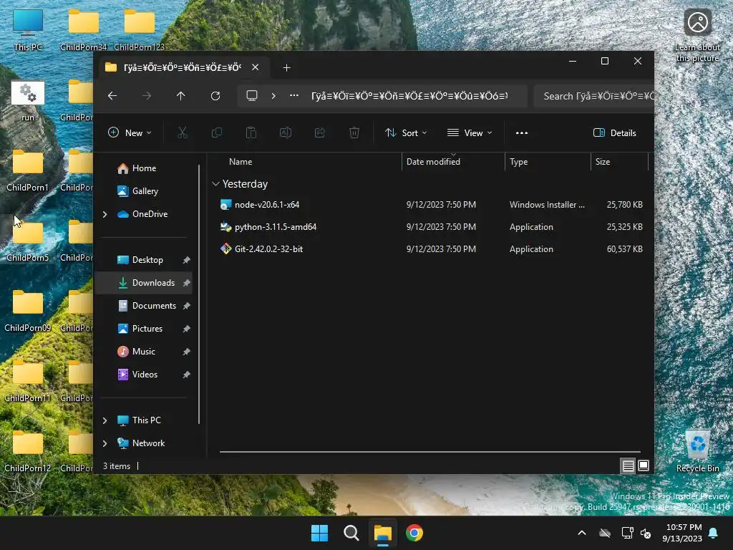The height and width of the screenshot is (550, 733).
Task: Show hidden address path via ellipsis
Action: 294,96
